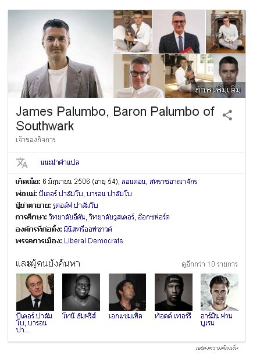
Task: Follow the ลอนดอน, สหราชอาณาจักร birthplace link
Action: 159,182
